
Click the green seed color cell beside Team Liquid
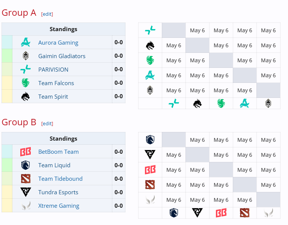(7, 165)
